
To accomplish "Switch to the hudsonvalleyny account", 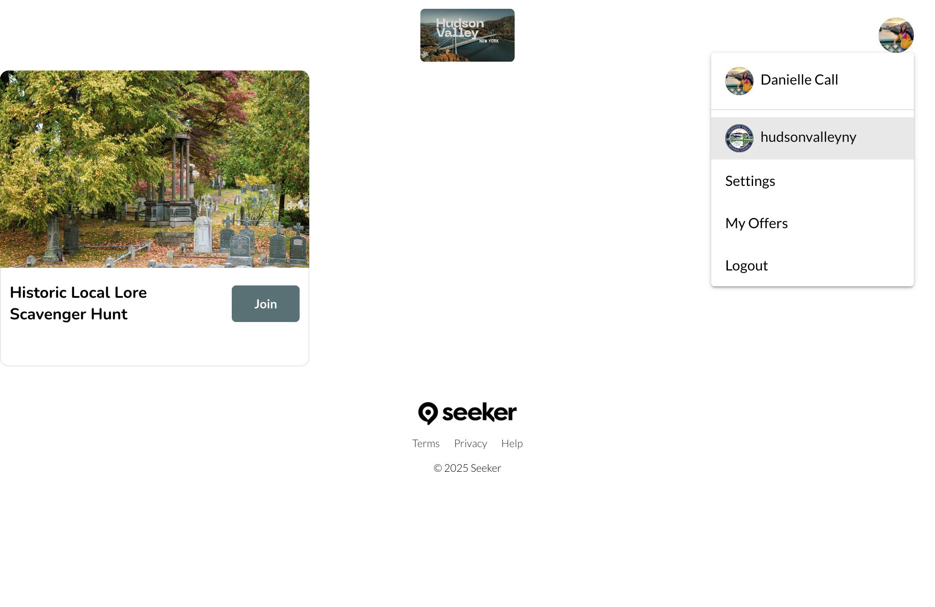I will [812, 138].
